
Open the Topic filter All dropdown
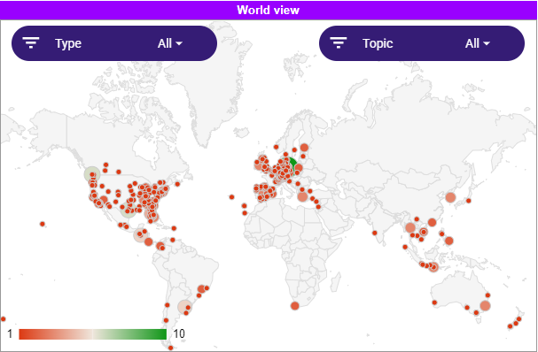coord(477,43)
